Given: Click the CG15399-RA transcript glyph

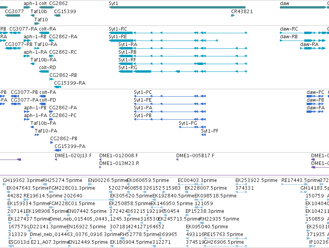Looking at the screenshot, I should coord(58,87).
